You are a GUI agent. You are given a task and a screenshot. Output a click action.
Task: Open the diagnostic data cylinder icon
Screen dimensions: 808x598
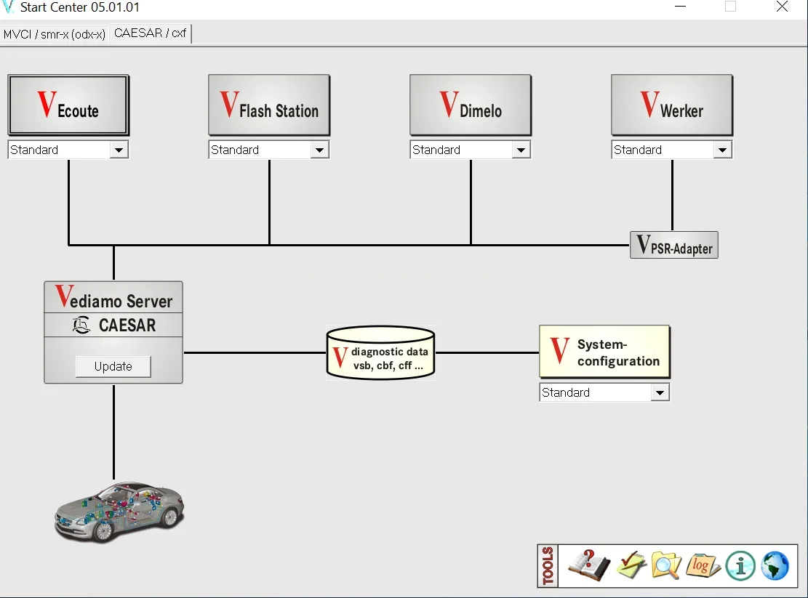pyautogui.click(x=381, y=353)
